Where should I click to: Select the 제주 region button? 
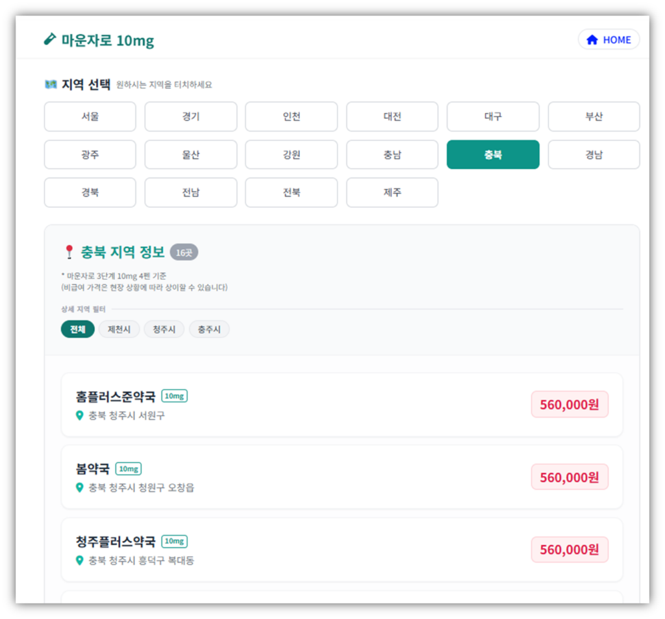coord(392,192)
